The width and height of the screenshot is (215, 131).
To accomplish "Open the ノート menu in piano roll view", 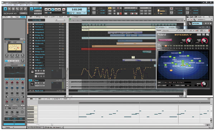I will coord(48,99).
